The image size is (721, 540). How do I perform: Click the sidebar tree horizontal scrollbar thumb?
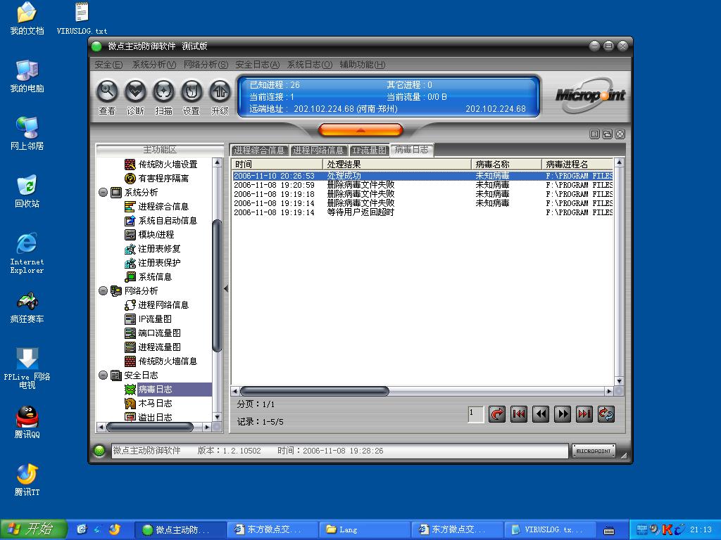(x=149, y=427)
